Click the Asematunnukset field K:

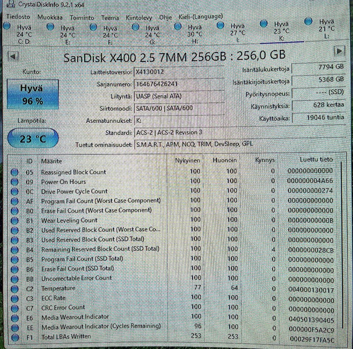(x=179, y=121)
